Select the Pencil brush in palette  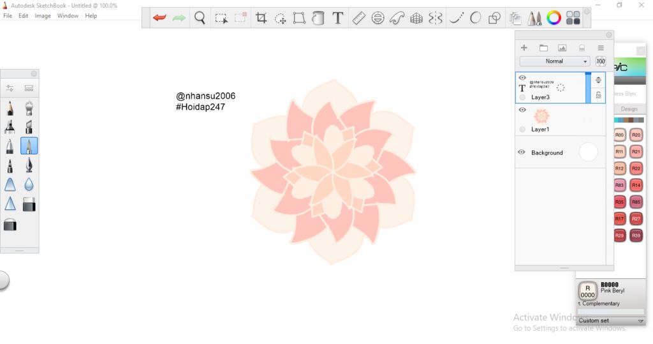[x=10, y=108]
